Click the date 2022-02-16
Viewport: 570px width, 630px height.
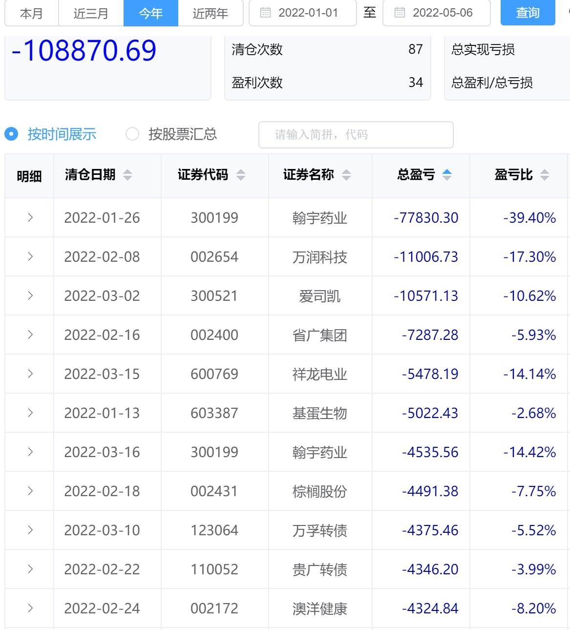(102, 335)
